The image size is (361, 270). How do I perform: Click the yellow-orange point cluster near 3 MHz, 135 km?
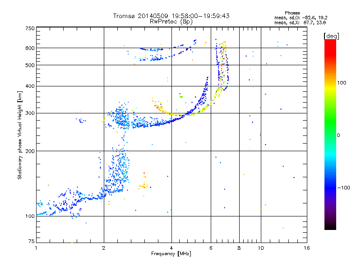144,184
